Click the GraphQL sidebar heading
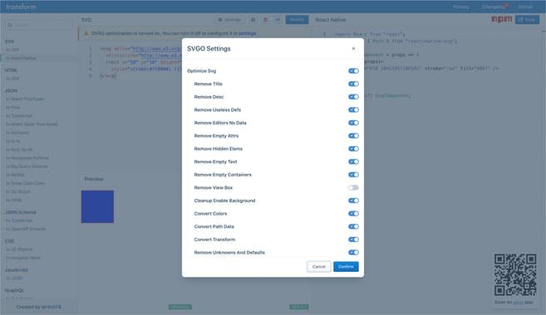Viewport: 546px width, 315px height. [15, 290]
